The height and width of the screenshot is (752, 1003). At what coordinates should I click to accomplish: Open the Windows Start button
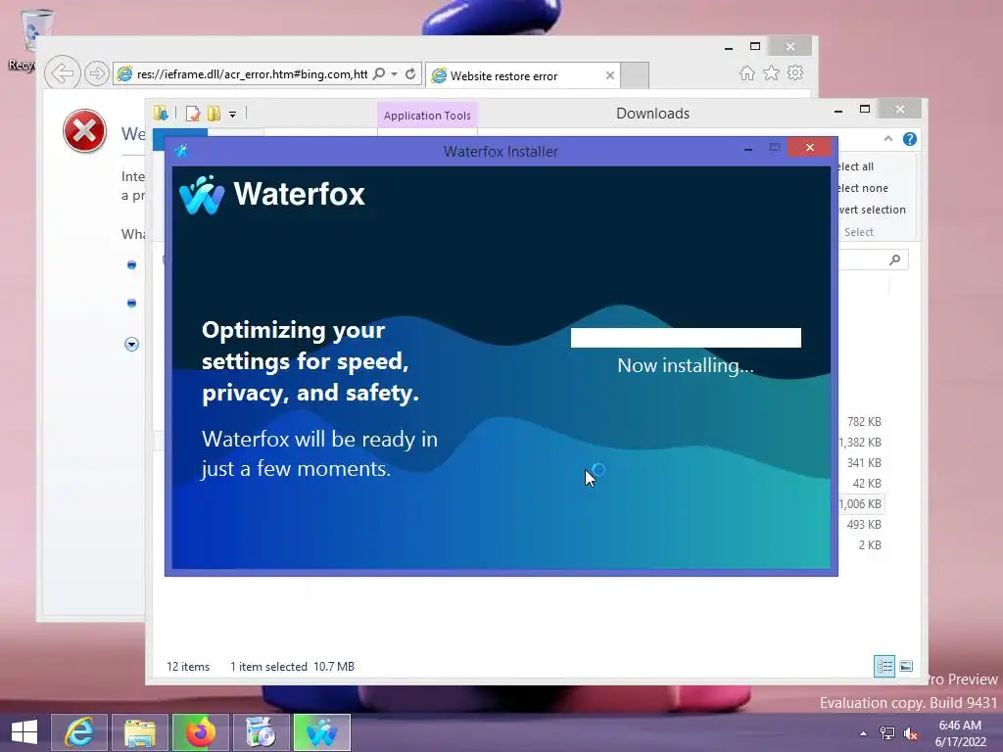tap(24, 732)
